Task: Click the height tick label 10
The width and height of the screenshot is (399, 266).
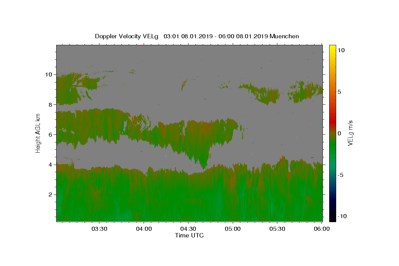Action: pos(49,74)
